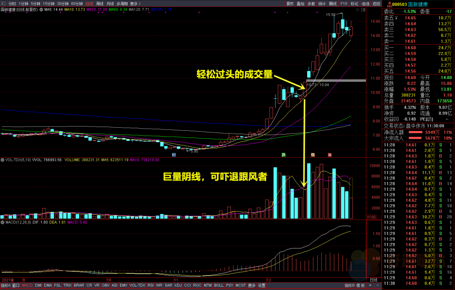
Task: Toggle the MACD indicator tab
Action: (x=27, y=285)
